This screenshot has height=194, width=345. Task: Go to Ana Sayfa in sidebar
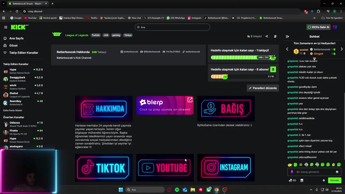(13, 38)
